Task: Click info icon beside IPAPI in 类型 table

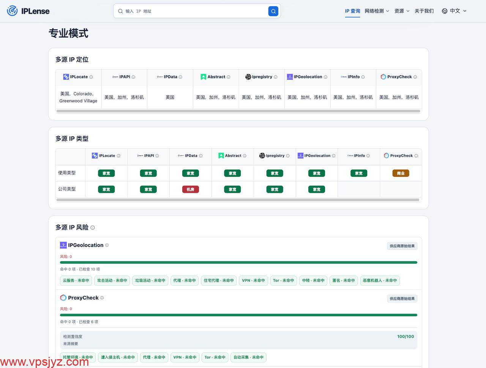Action: click(x=157, y=156)
